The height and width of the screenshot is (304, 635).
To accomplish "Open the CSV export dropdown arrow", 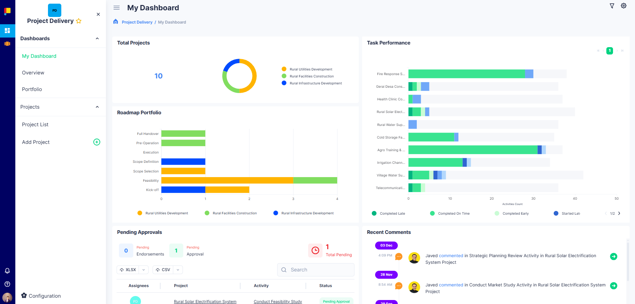I will [178, 270].
